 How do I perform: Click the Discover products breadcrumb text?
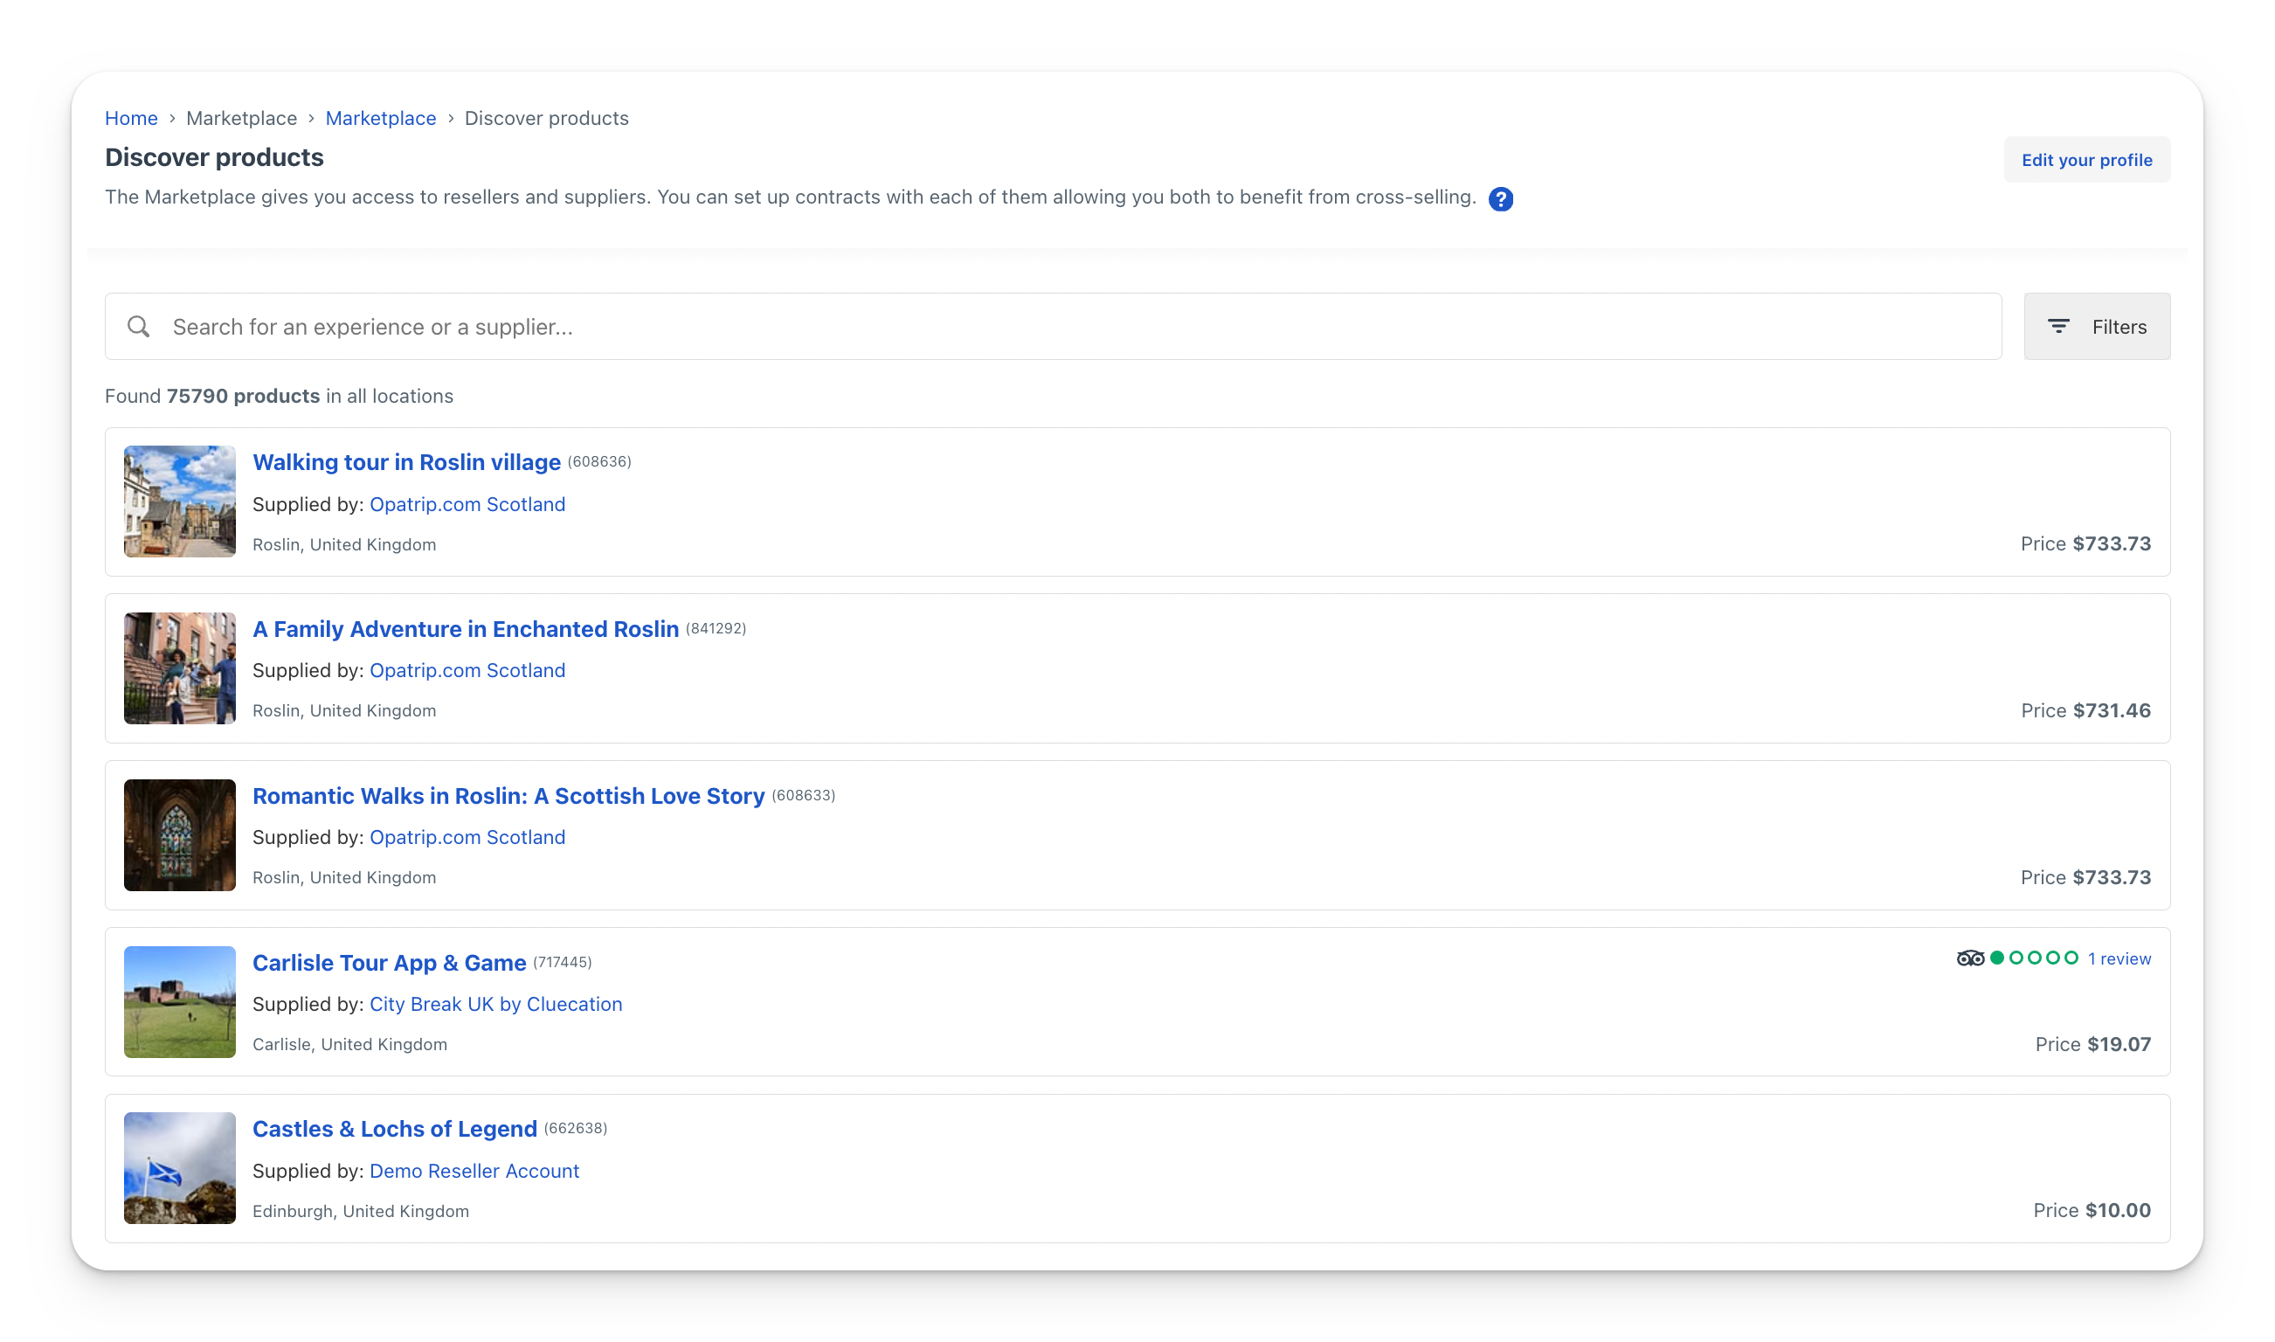[547, 119]
